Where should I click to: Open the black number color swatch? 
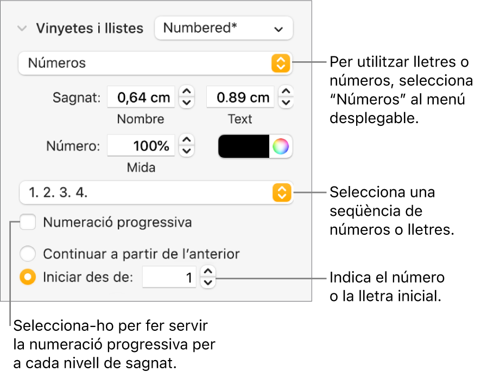tap(244, 146)
